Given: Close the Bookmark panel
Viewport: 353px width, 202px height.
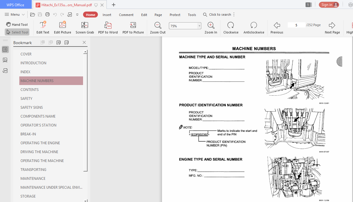Looking at the screenshot, I should click(x=84, y=42).
